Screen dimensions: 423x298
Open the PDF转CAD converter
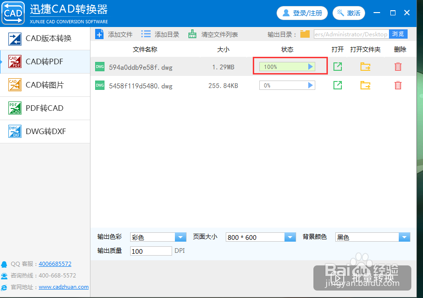coord(45,108)
